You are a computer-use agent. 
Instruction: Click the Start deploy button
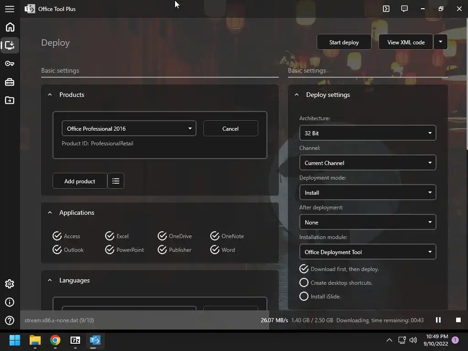(344, 42)
